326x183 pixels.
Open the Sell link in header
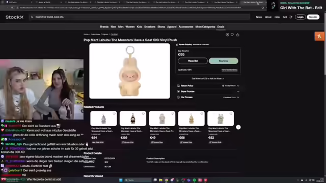tap(285, 17)
